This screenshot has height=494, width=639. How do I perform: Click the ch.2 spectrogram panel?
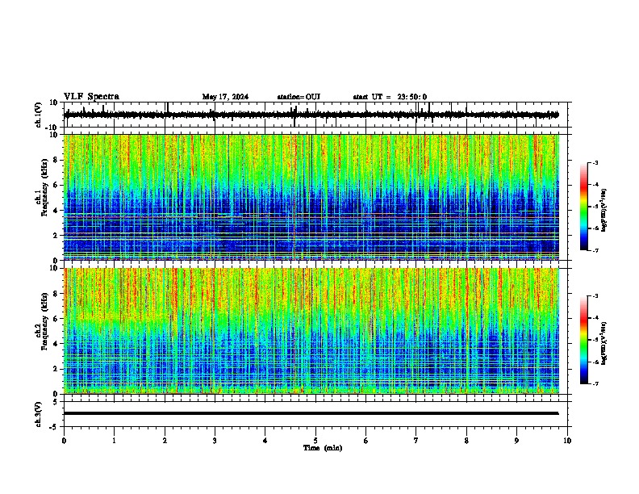coord(311,331)
